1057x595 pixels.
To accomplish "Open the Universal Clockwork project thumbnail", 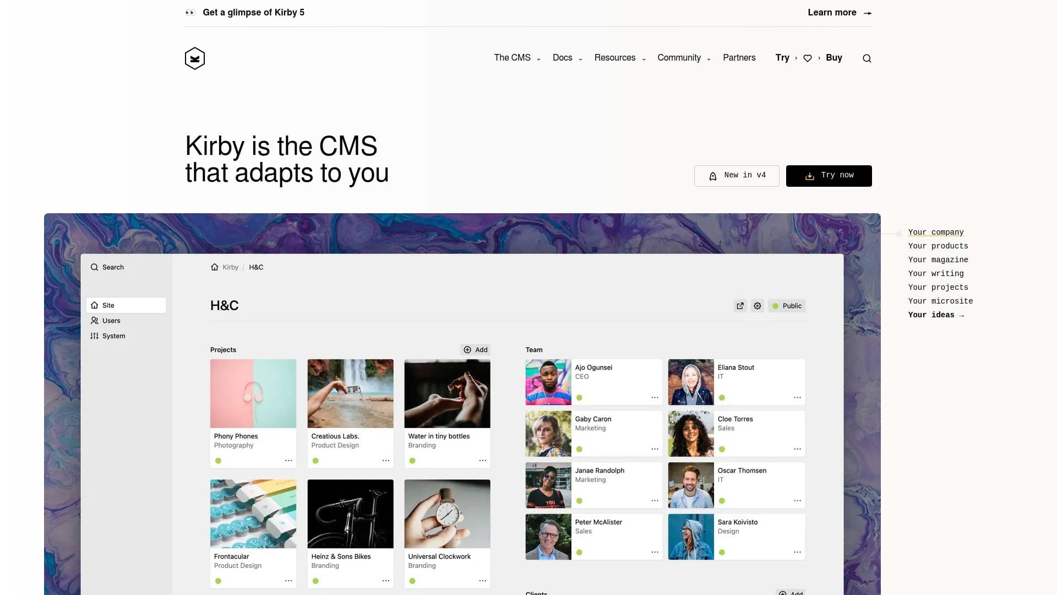I will 447,513.
